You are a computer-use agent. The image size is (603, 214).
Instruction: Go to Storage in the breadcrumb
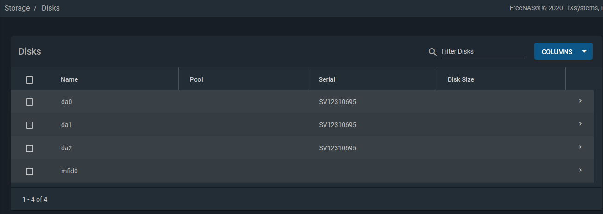[x=17, y=8]
